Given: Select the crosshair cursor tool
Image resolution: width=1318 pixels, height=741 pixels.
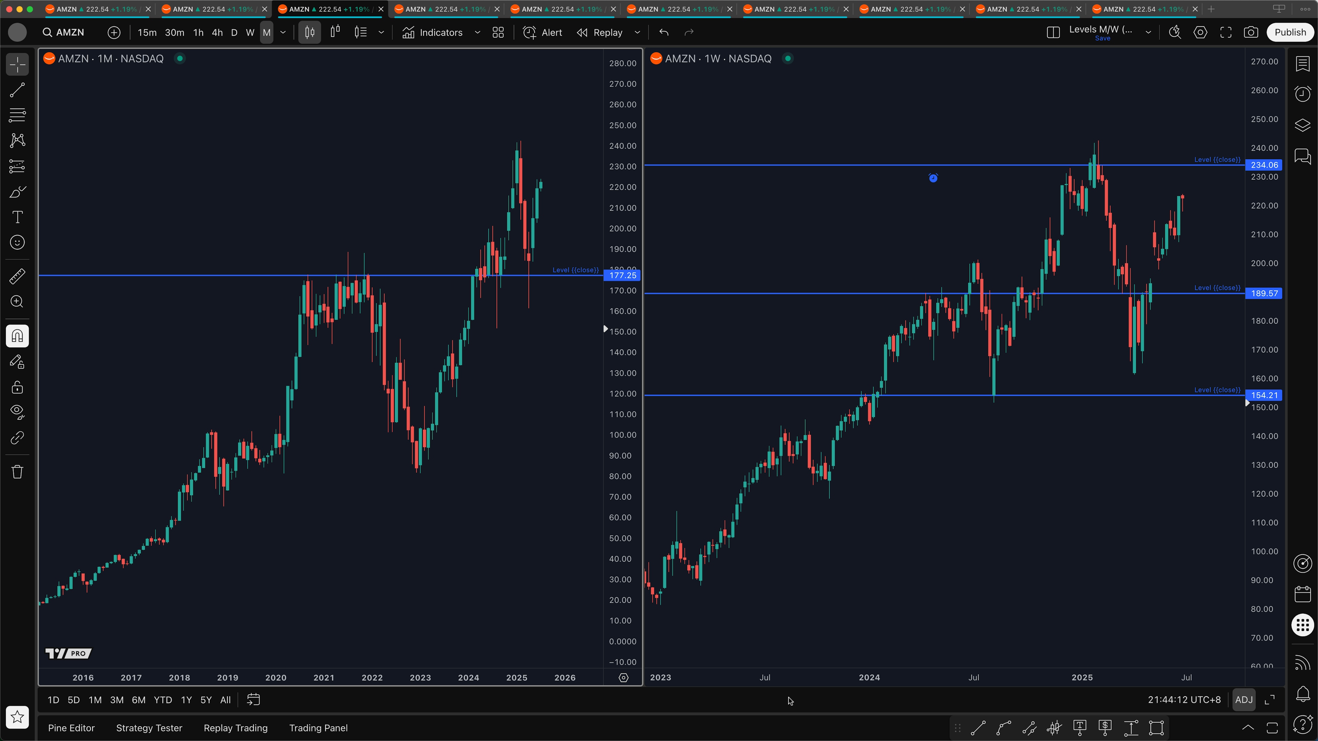Looking at the screenshot, I should coord(18,65).
